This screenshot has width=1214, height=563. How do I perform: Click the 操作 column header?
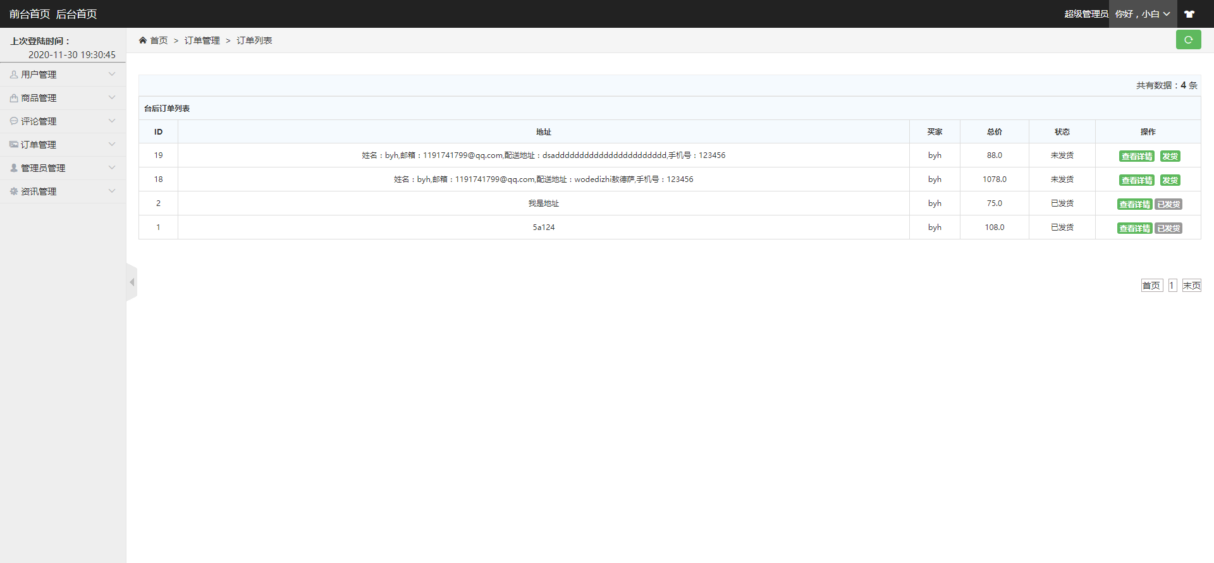pyautogui.click(x=1148, y=132)
